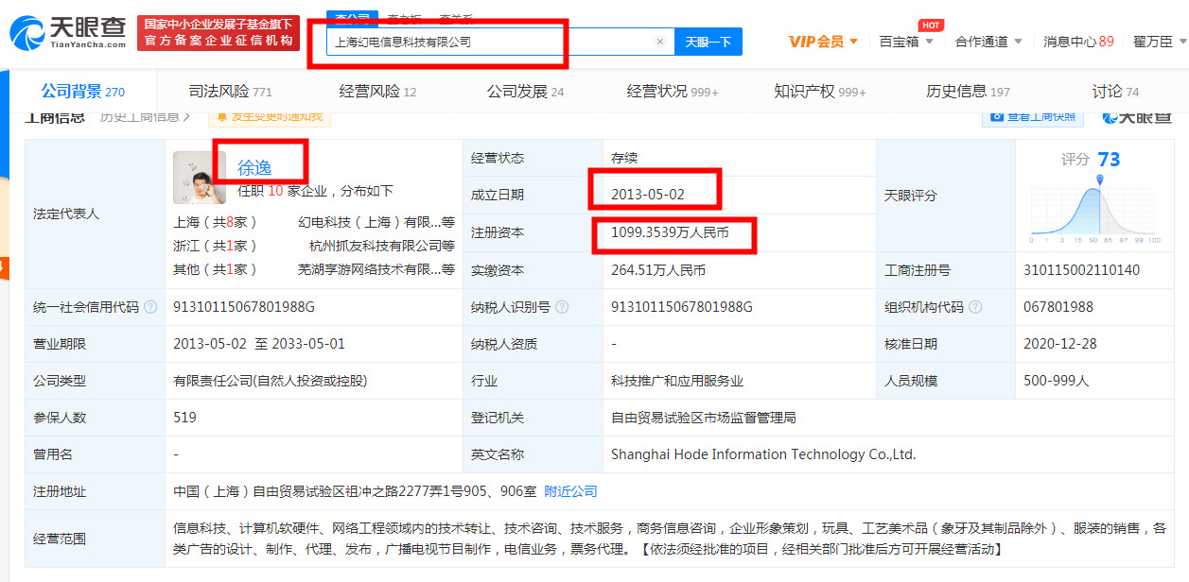Clear the search box with the X icon
This screenshot has width=1189, height=582.
pyautogui.click(x=660, y=42)
